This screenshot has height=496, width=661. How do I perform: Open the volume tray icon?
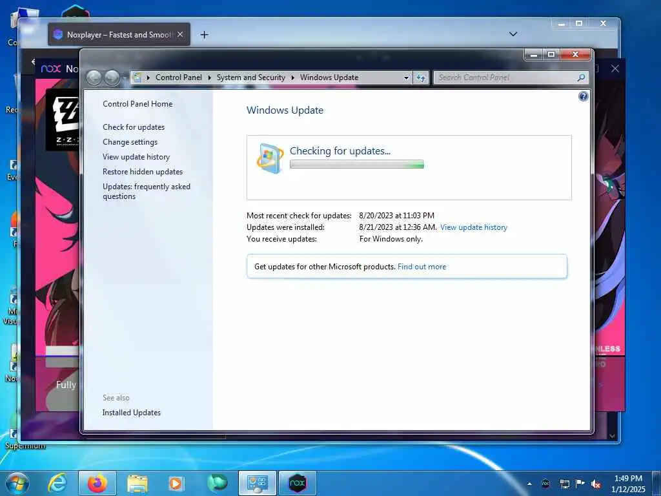596,484
